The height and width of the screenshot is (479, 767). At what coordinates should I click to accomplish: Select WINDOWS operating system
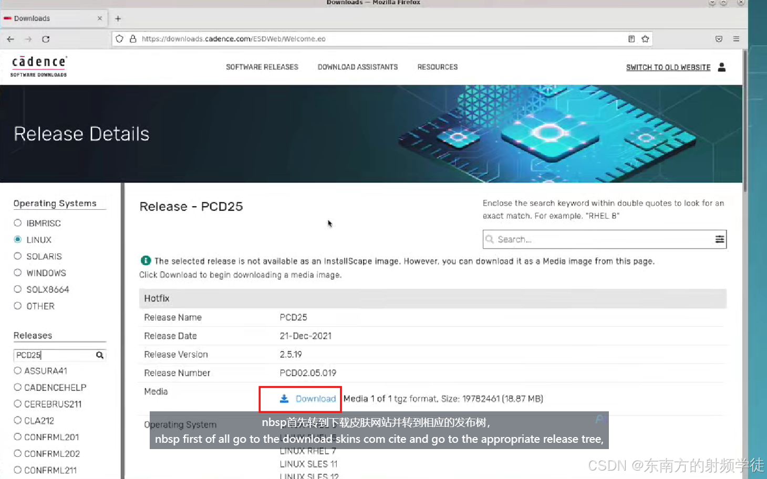[x=18, y=273]
